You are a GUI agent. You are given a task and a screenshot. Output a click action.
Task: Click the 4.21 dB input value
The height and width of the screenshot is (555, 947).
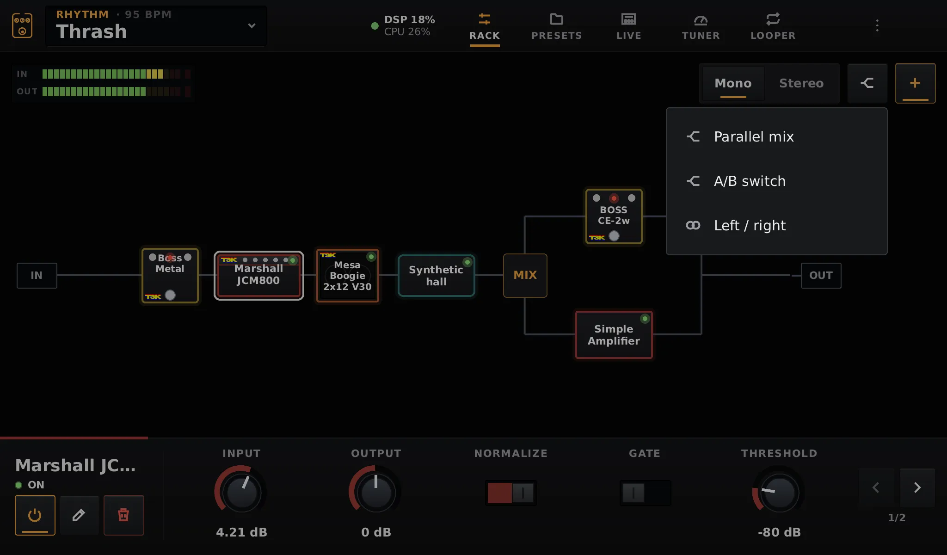(x=241, y=532)
